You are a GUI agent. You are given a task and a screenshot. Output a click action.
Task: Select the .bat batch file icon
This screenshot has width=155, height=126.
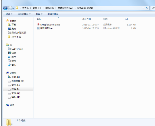[38, 28]
